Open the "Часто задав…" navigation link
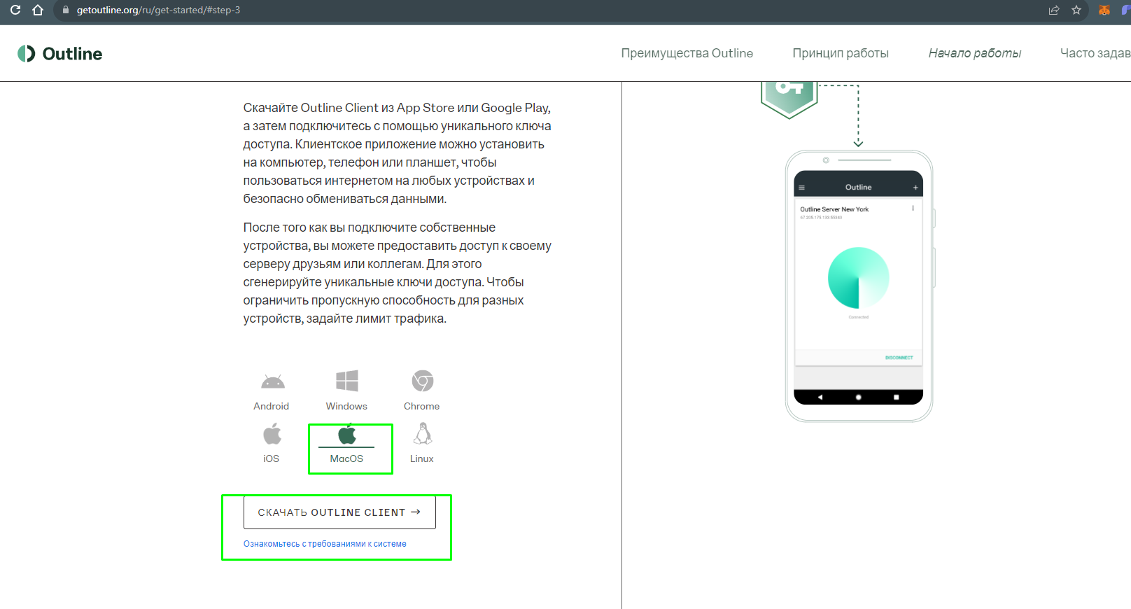Viewport: 1131px width, 609px height. click(1095, 53)
